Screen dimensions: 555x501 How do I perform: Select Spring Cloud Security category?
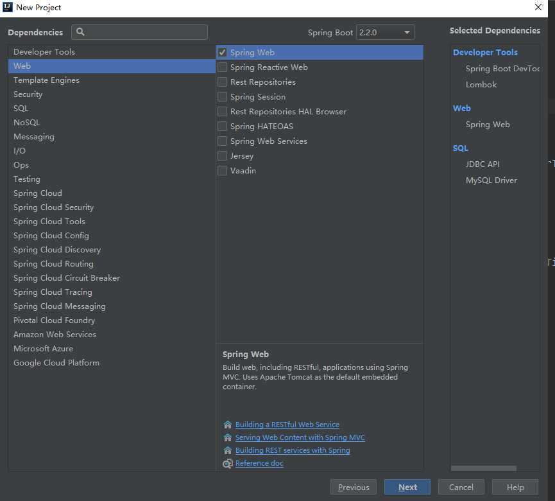[112, 207]
